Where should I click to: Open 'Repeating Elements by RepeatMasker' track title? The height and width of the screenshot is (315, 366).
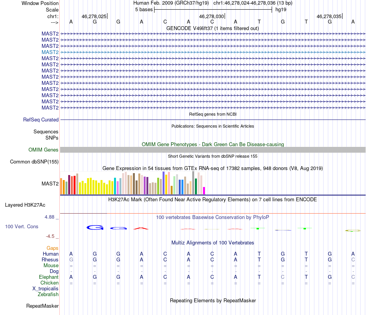tap(213, 300)
